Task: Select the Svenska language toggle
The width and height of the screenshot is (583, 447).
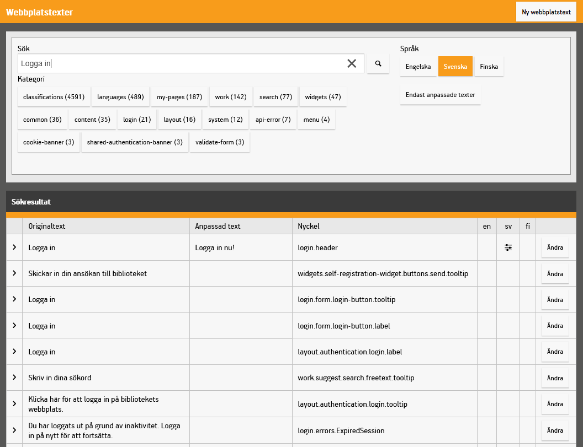Action: click(x=455, y=67)
